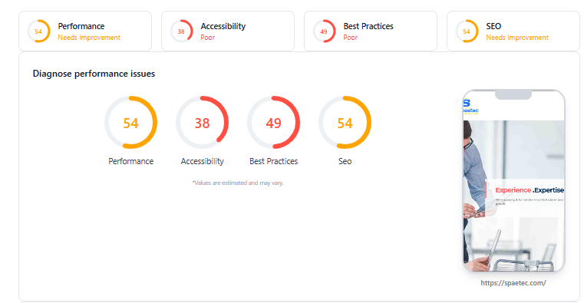Click the Diagnose performance issues heading
584x303 pixels.
[94, 74]
